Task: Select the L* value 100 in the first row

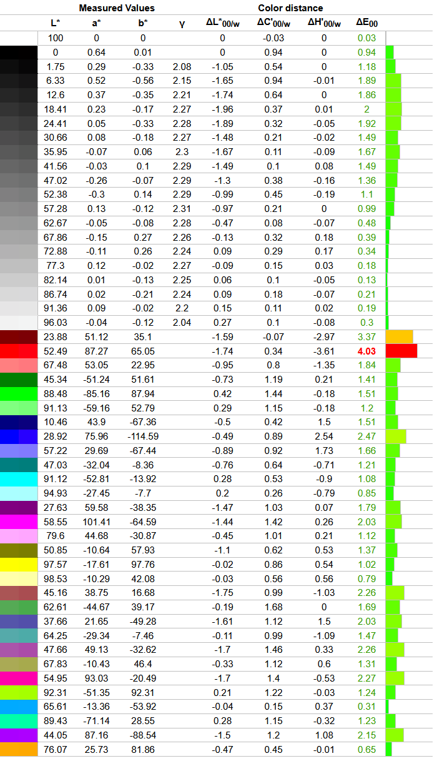Action: click(56, 39)
